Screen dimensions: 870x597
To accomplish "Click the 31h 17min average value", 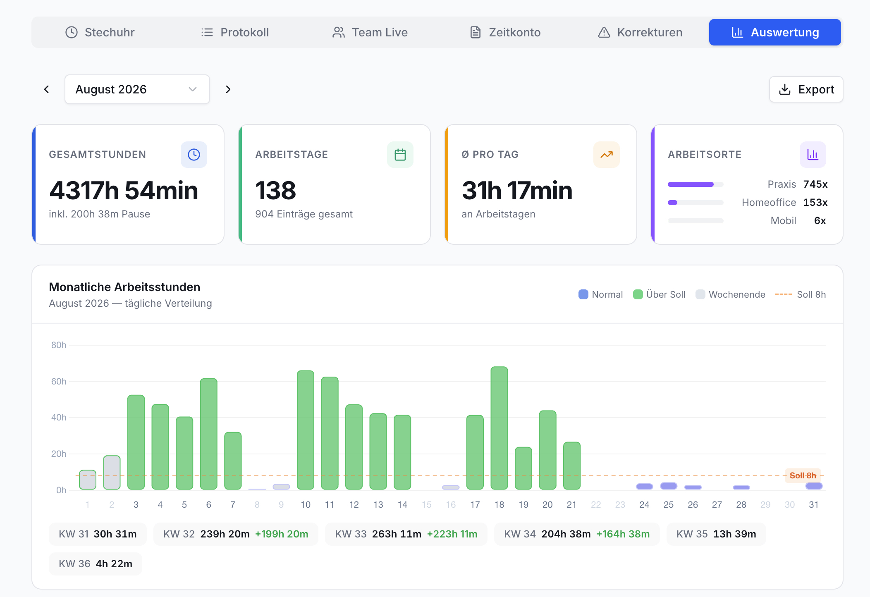I will [x=517, y=191].
